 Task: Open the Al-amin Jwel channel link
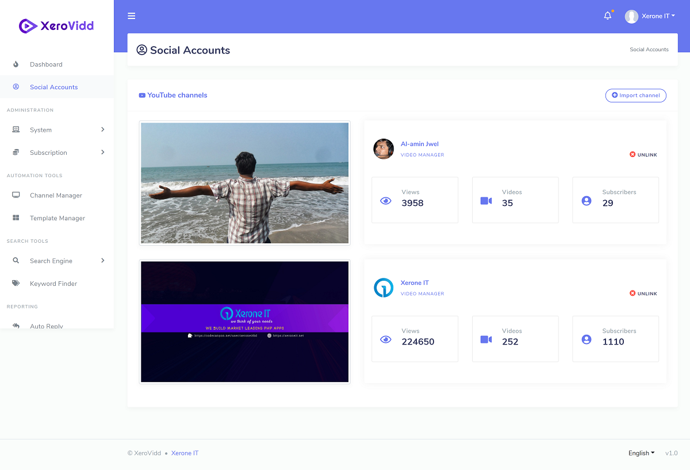point(420,144)
